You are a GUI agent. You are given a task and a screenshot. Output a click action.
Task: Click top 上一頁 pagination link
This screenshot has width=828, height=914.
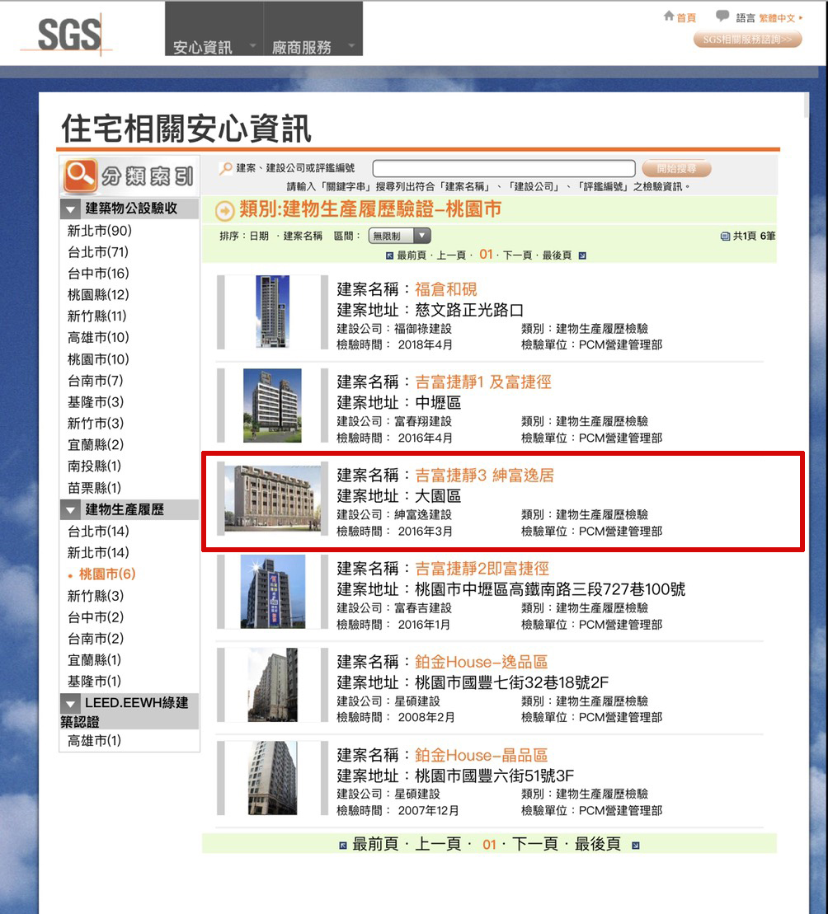pos(451,255)
